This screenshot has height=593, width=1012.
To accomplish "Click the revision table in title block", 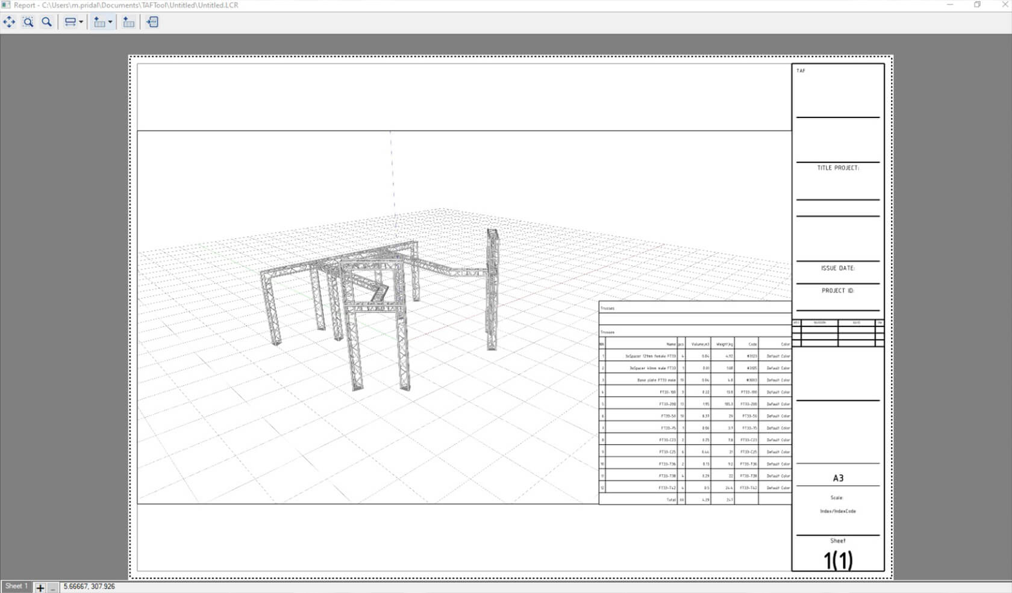I will pyautogui.click(x=838, y=333).
